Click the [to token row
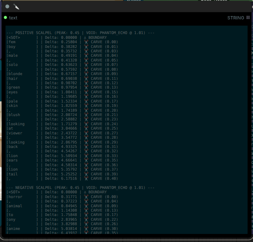 (62, 215)
